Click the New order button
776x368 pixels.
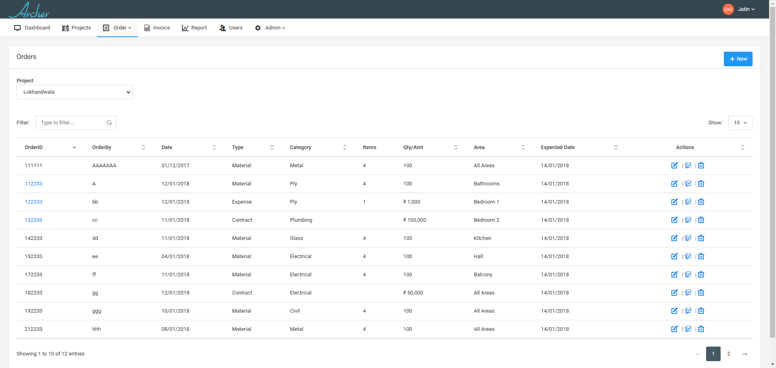738,59
